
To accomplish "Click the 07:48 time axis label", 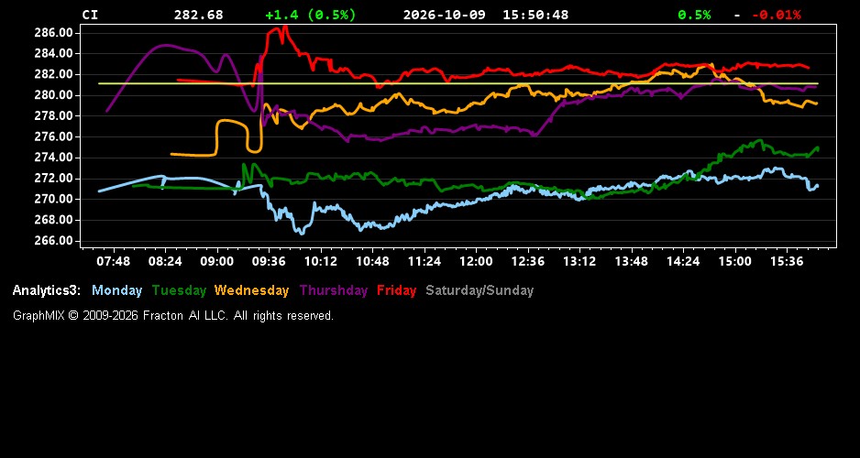I will point(114,262).
